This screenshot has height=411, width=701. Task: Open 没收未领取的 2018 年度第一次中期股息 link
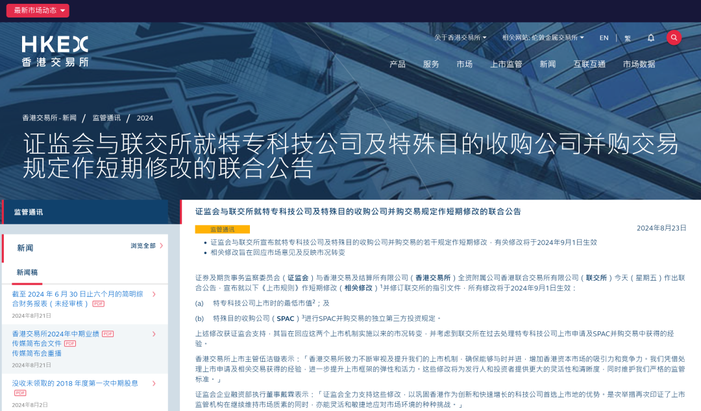75,383
